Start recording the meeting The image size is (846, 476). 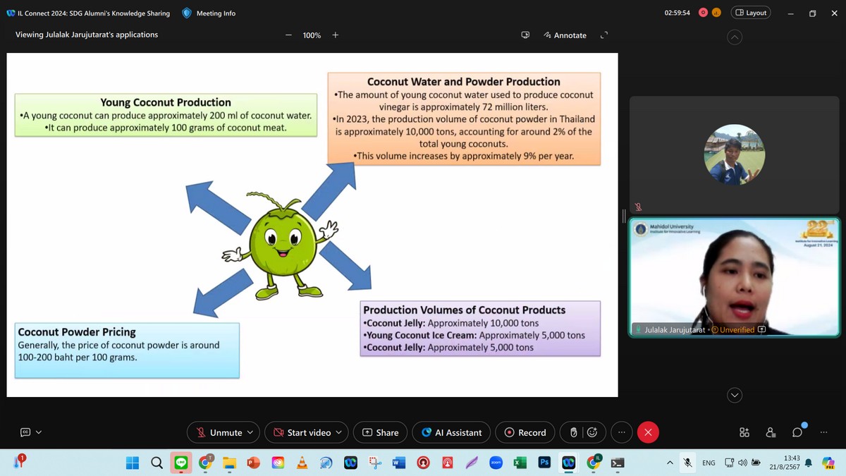click(525, 432)
